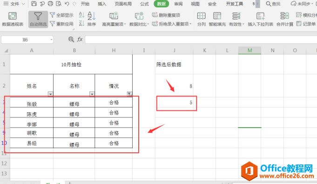Image resolution: width=317 pixels, height=184 pixels.
Task: Open the 情况 active filter dropdown
Action: (x=129, y=94)
